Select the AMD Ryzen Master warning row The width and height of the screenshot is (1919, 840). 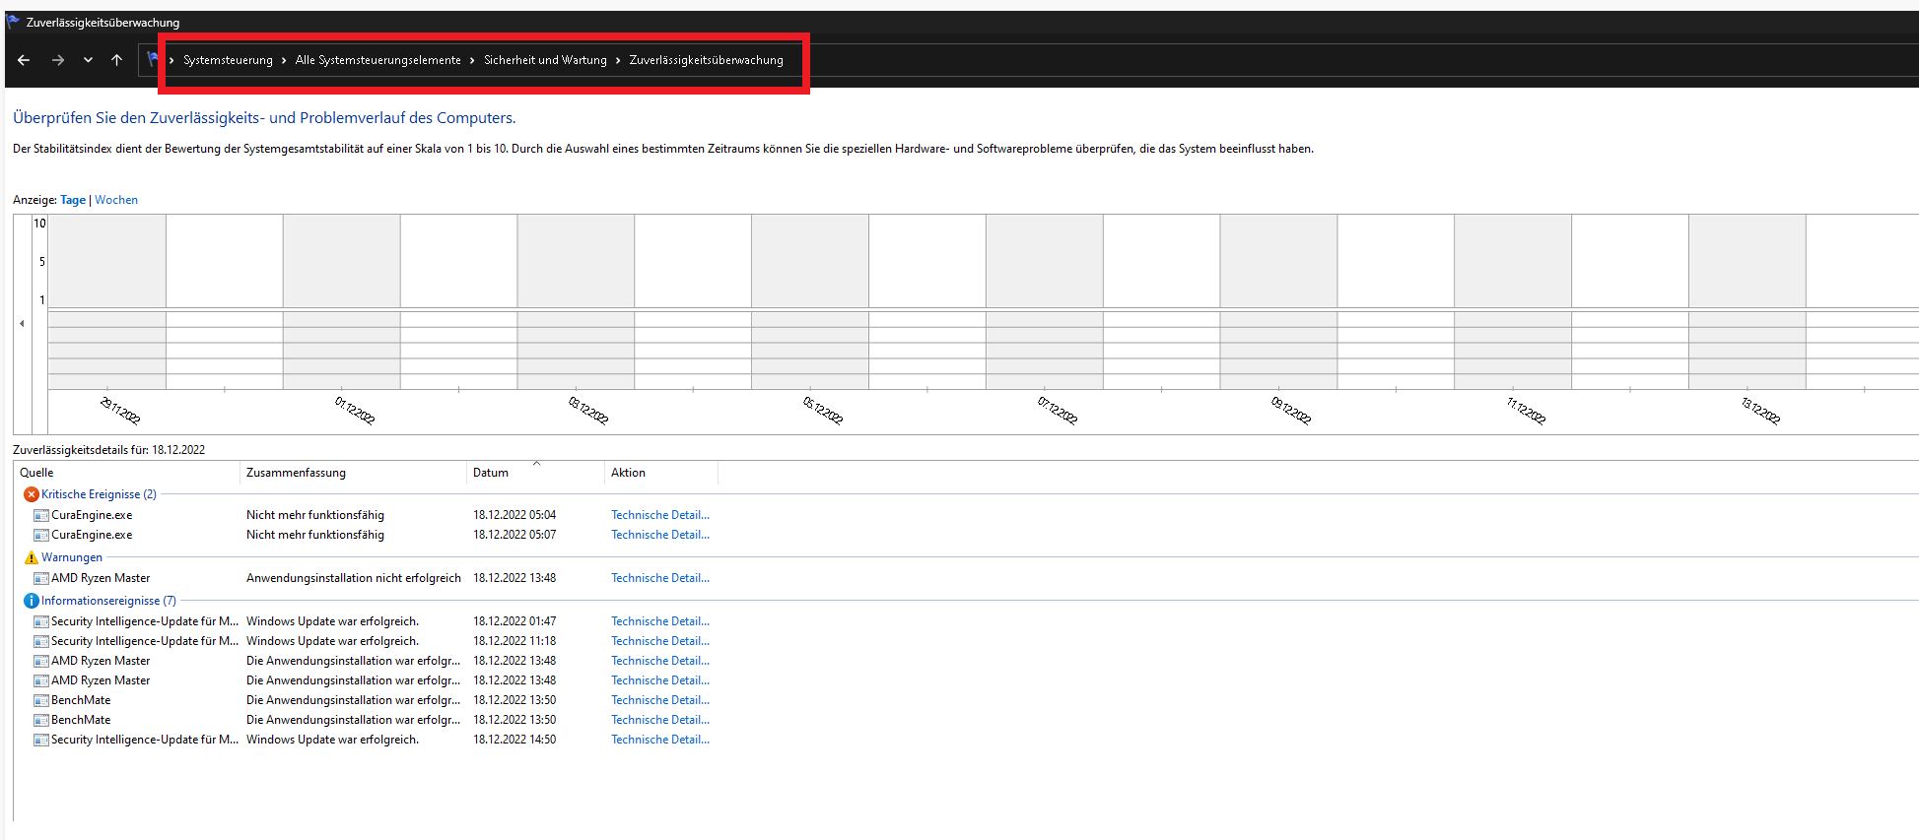(101, 578)
